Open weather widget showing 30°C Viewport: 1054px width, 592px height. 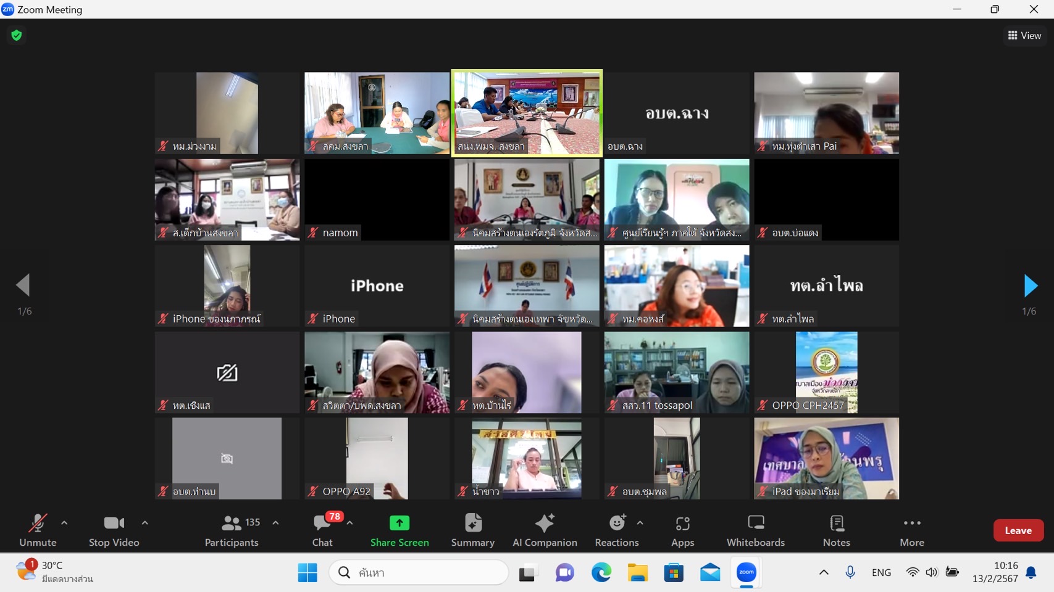[x=56, y=572]
